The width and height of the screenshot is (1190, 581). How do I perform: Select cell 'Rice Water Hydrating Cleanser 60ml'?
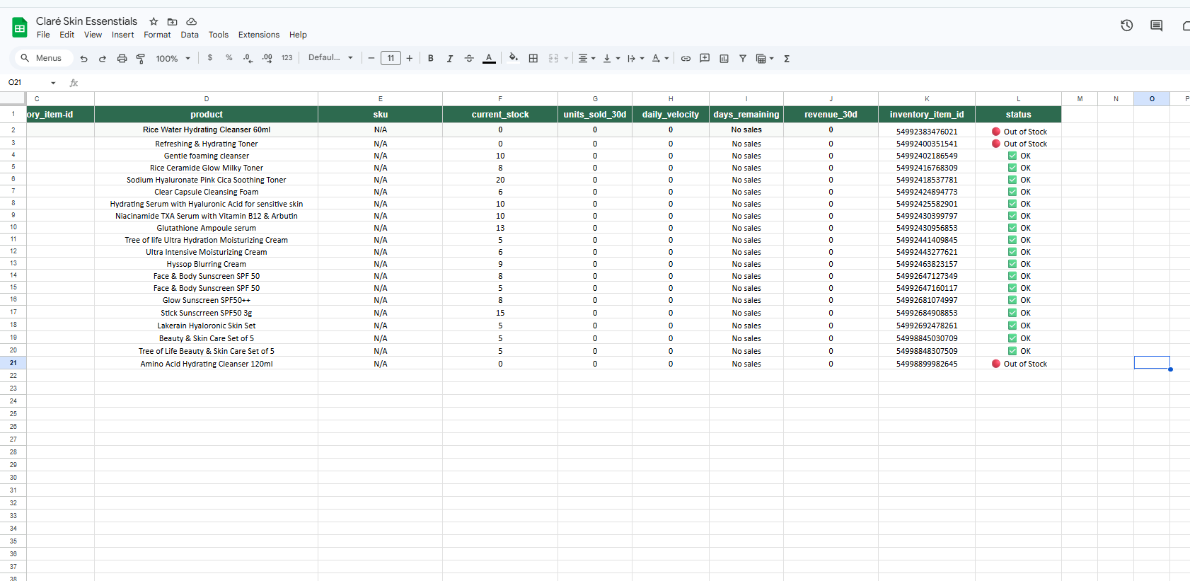207,130
